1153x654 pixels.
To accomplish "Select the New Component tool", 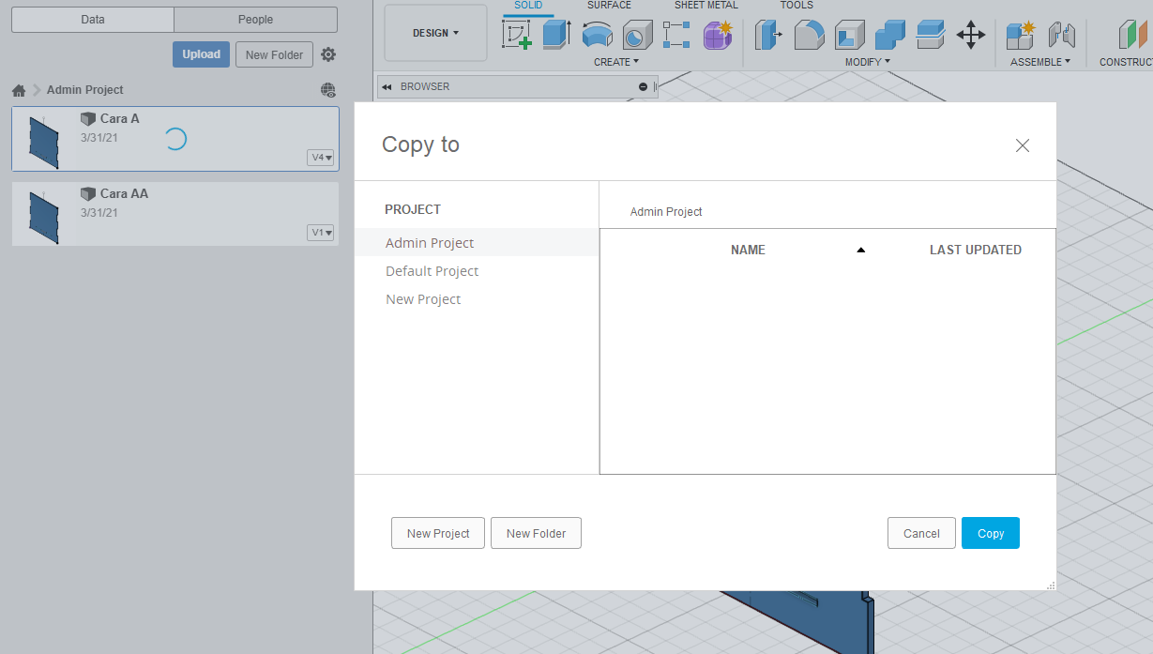I will (1020, 35).
